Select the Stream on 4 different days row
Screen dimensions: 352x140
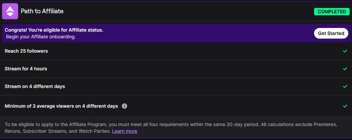(x=176, y=86)
